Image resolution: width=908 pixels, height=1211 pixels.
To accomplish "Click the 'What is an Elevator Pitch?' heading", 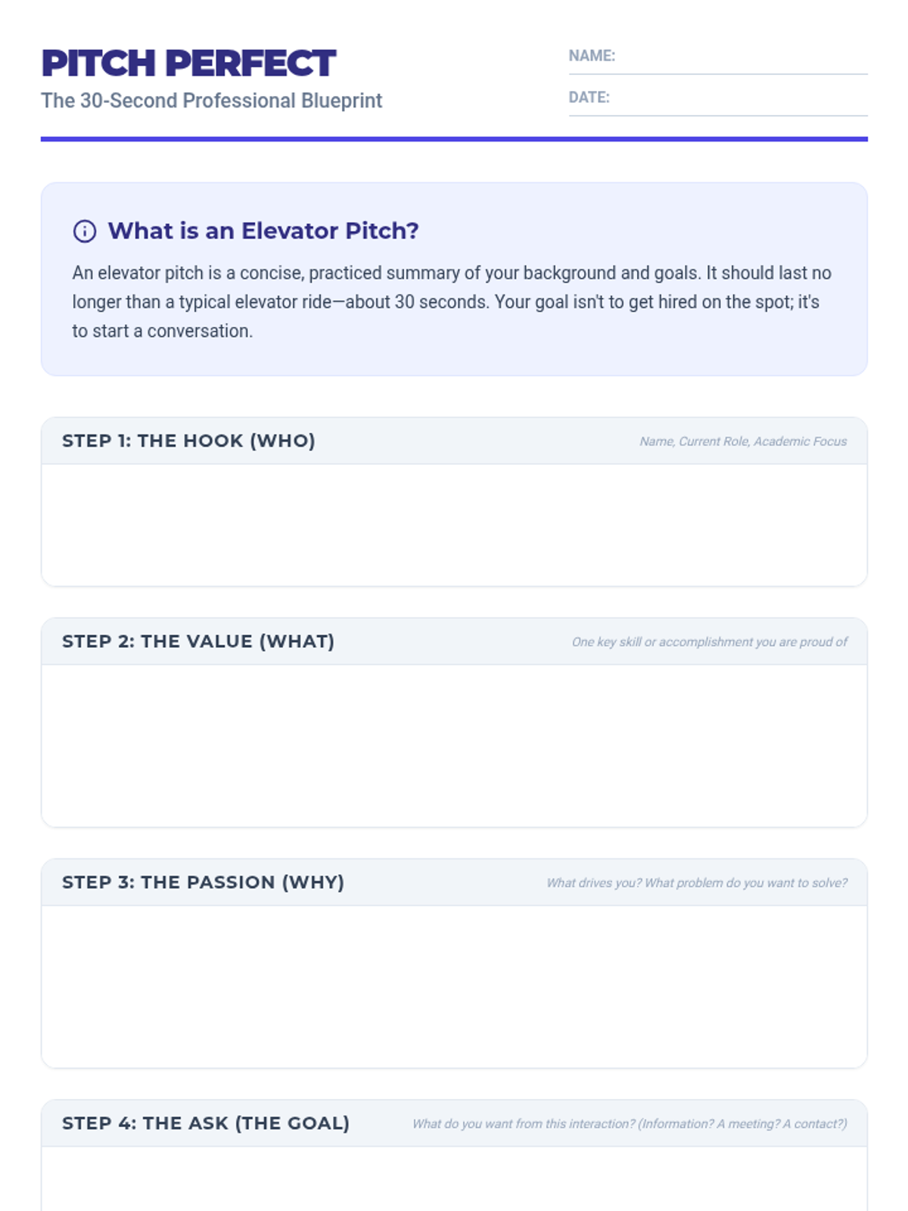I will [263, 231].
